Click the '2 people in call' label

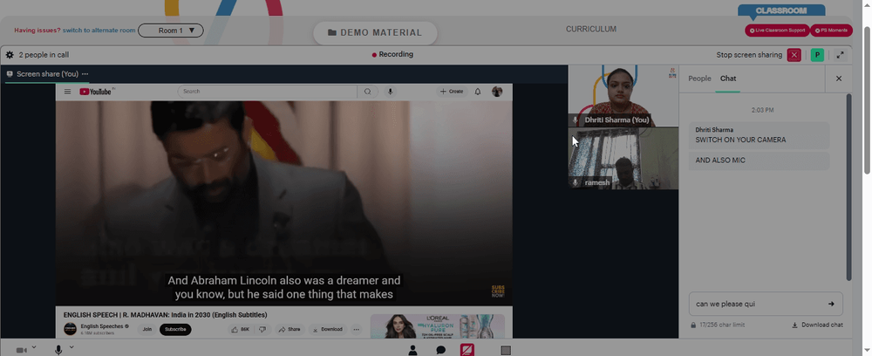click(44, 55)
